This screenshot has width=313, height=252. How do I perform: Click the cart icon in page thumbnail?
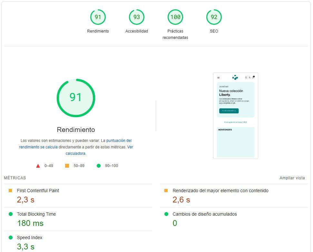point(253,77)
